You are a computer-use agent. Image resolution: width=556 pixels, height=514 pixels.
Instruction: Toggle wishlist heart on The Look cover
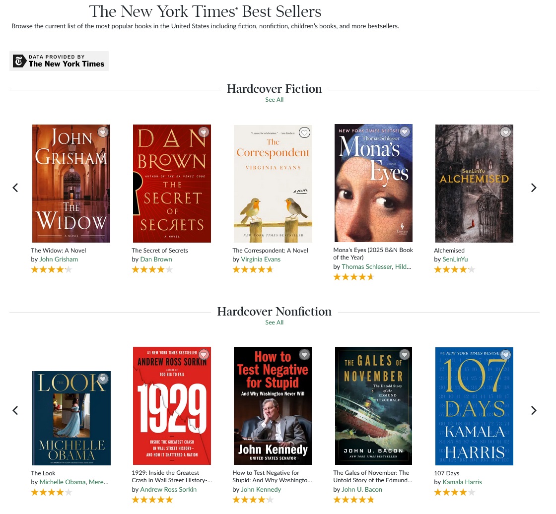(x=103, y=379)
